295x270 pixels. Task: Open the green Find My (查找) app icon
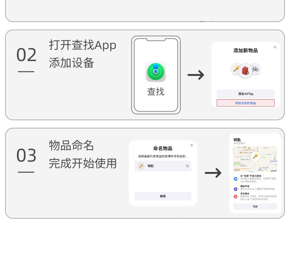tap(156, 72)
